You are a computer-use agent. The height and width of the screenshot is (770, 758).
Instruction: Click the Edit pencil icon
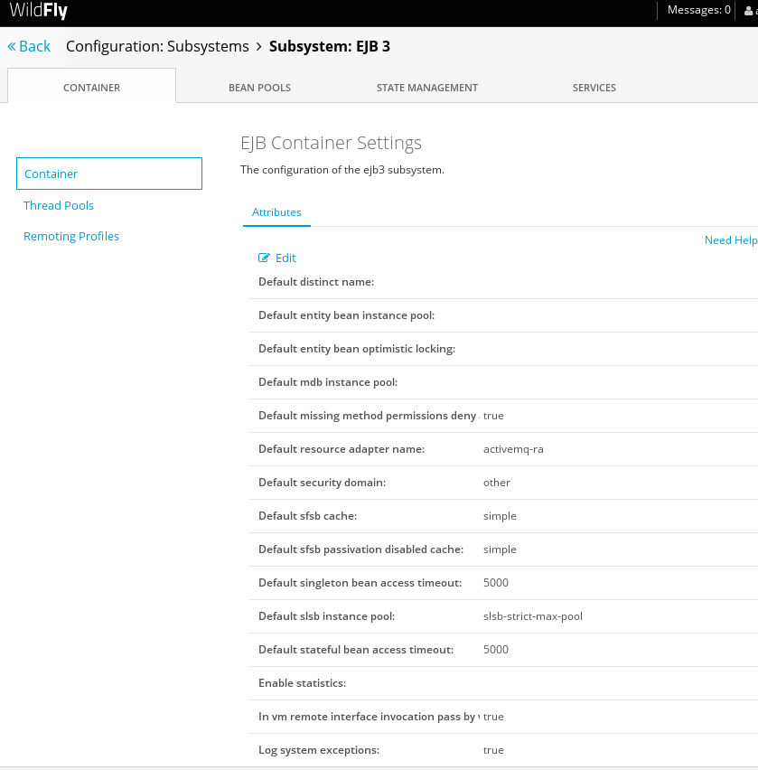[264, 258]
